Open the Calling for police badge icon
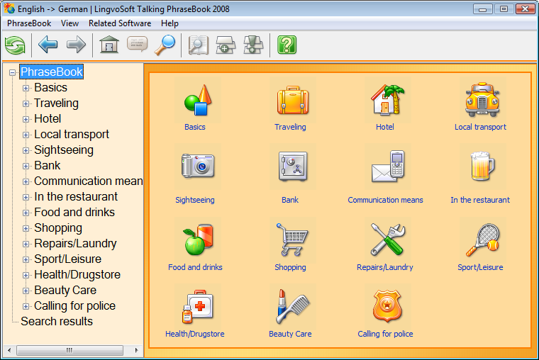 [388, 306]
